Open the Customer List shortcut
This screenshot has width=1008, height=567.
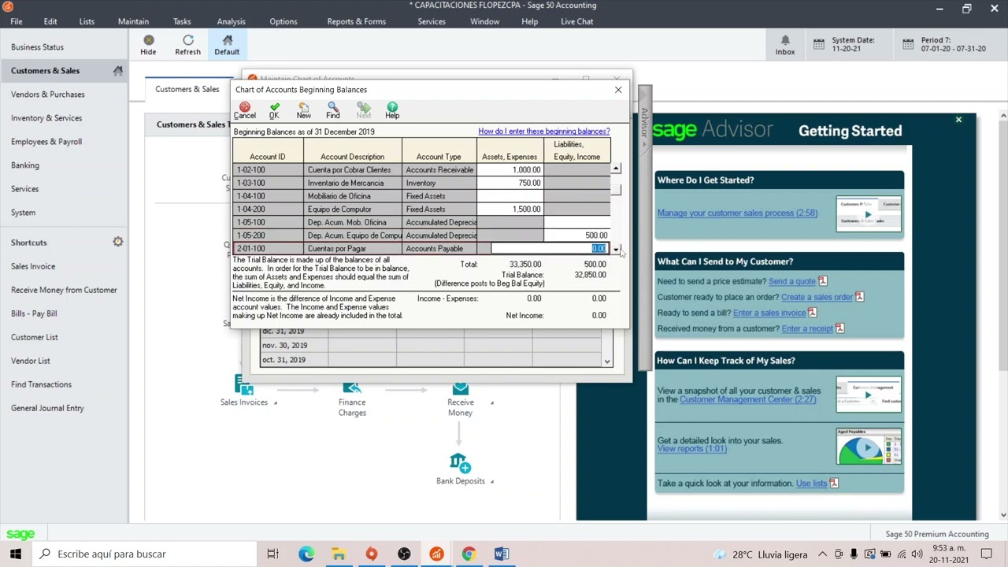[x=35, y=337]
